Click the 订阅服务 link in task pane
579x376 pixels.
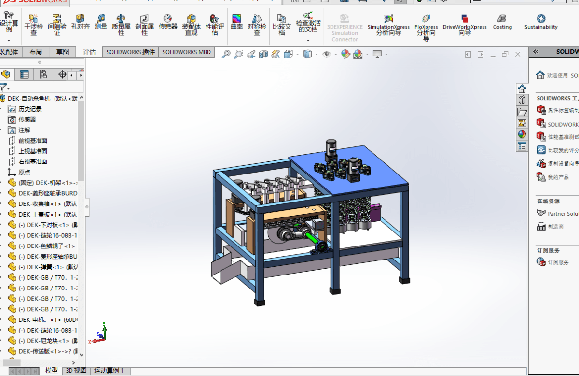(x=558, y=262)
